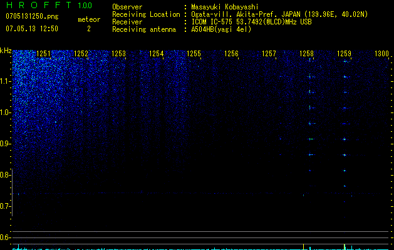This screenshot has width=394, height=250.
Task: Click the 1254 time axis label
Action: (157, 54)
